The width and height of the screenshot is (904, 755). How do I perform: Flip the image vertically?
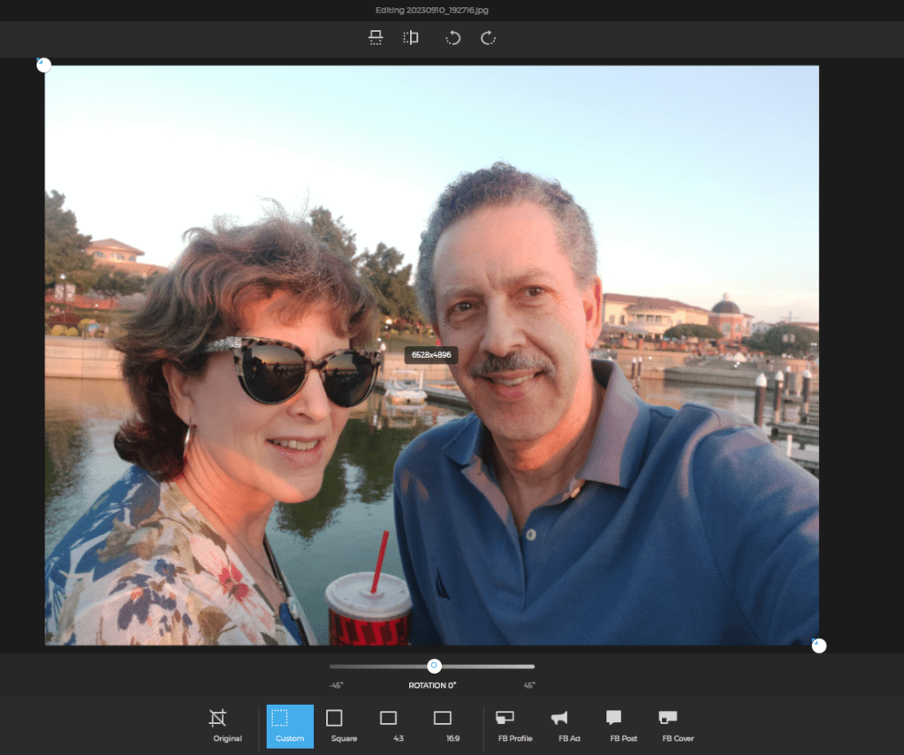(376, 38)
